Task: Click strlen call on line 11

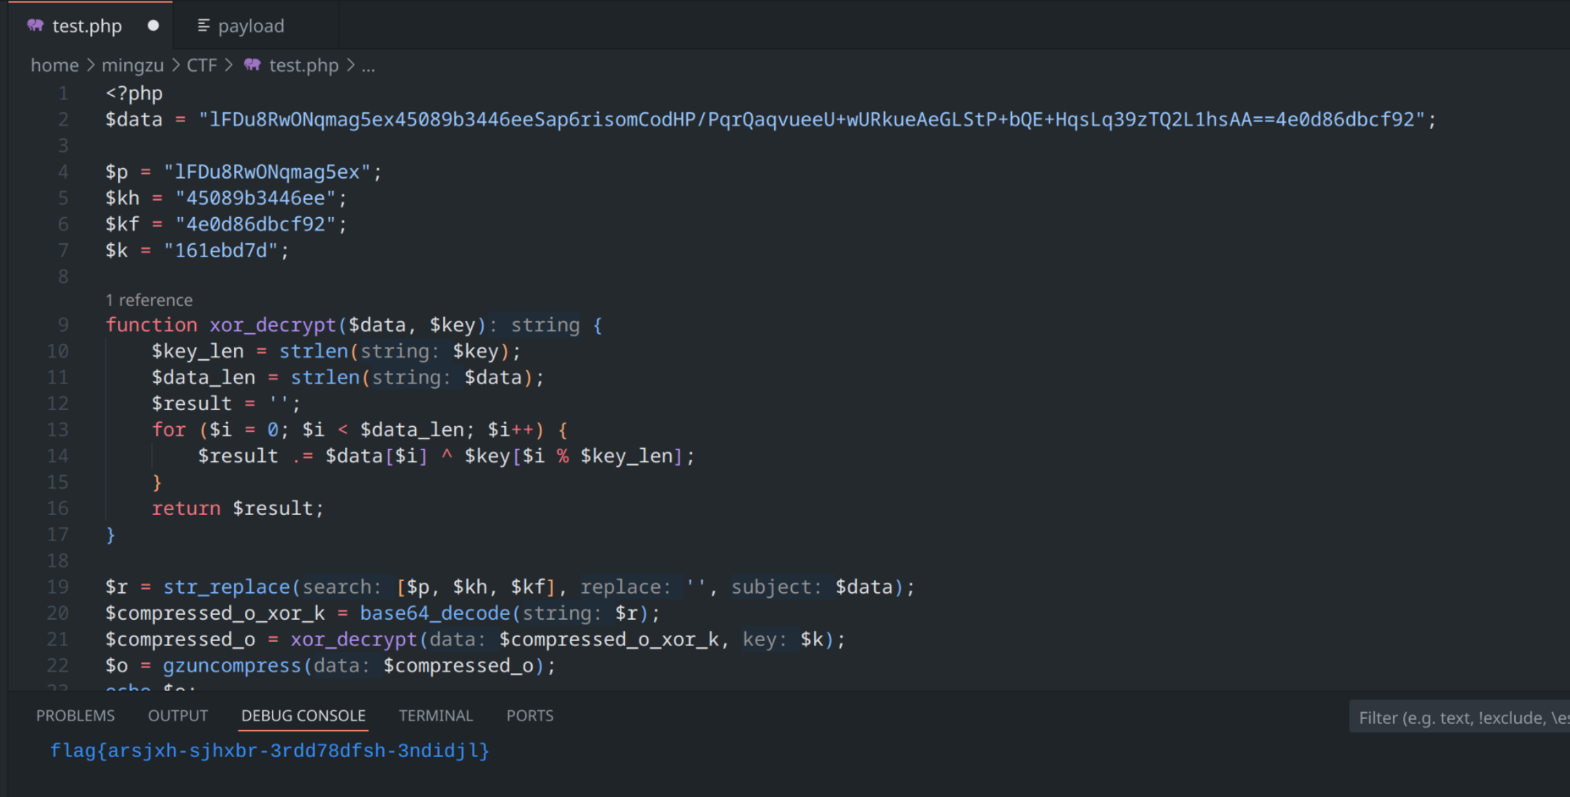Action: tap(325, 377)
